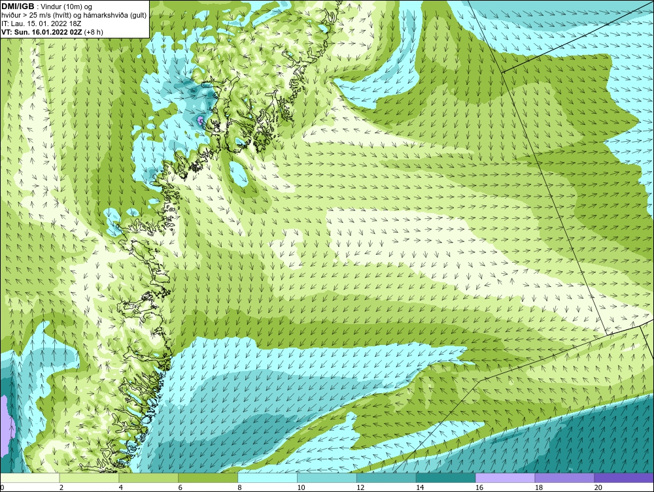Select the 10–12 m/s turquoise legend swatch

(x=327, y=478)
